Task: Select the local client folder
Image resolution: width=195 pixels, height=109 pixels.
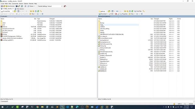Action: (4, 23)
